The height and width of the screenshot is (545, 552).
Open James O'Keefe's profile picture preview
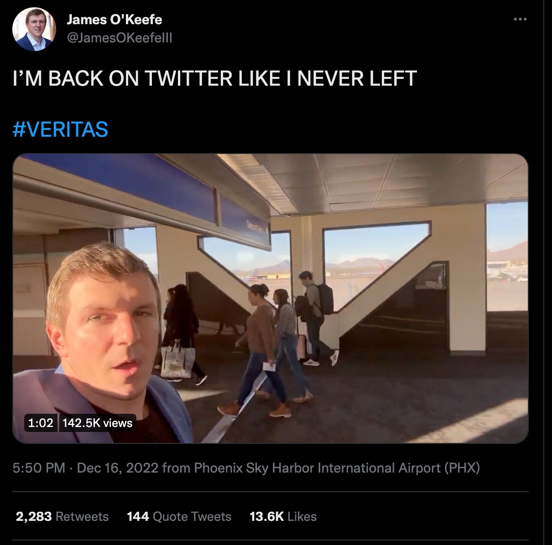click(35, 28)
